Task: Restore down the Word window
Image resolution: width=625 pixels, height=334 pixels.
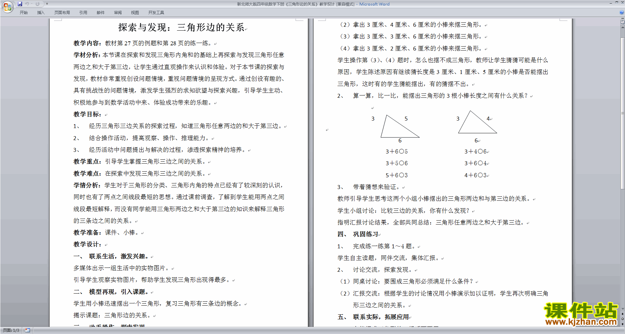Action: pyautogui.click(x=617, y=3)
